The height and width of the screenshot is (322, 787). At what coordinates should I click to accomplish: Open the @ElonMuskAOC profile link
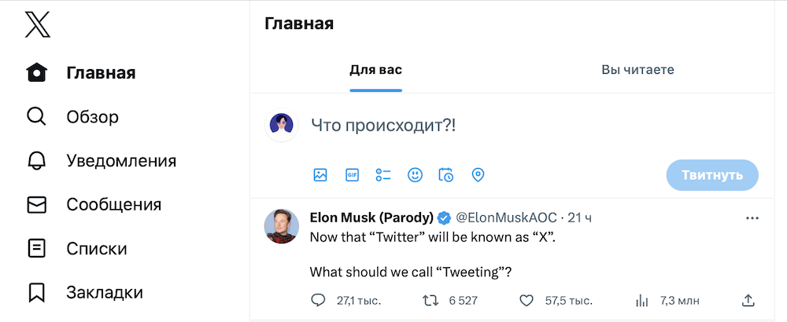(x=506, y=218)
